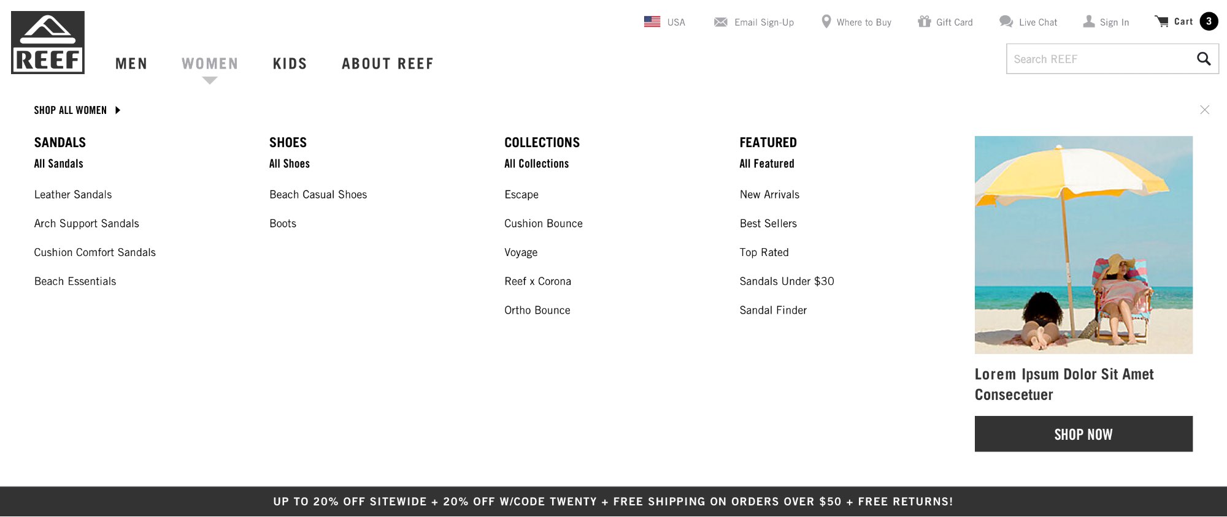Expand Shop All Women arrow
Screen dimensions: 1227x517
(118, 110)
